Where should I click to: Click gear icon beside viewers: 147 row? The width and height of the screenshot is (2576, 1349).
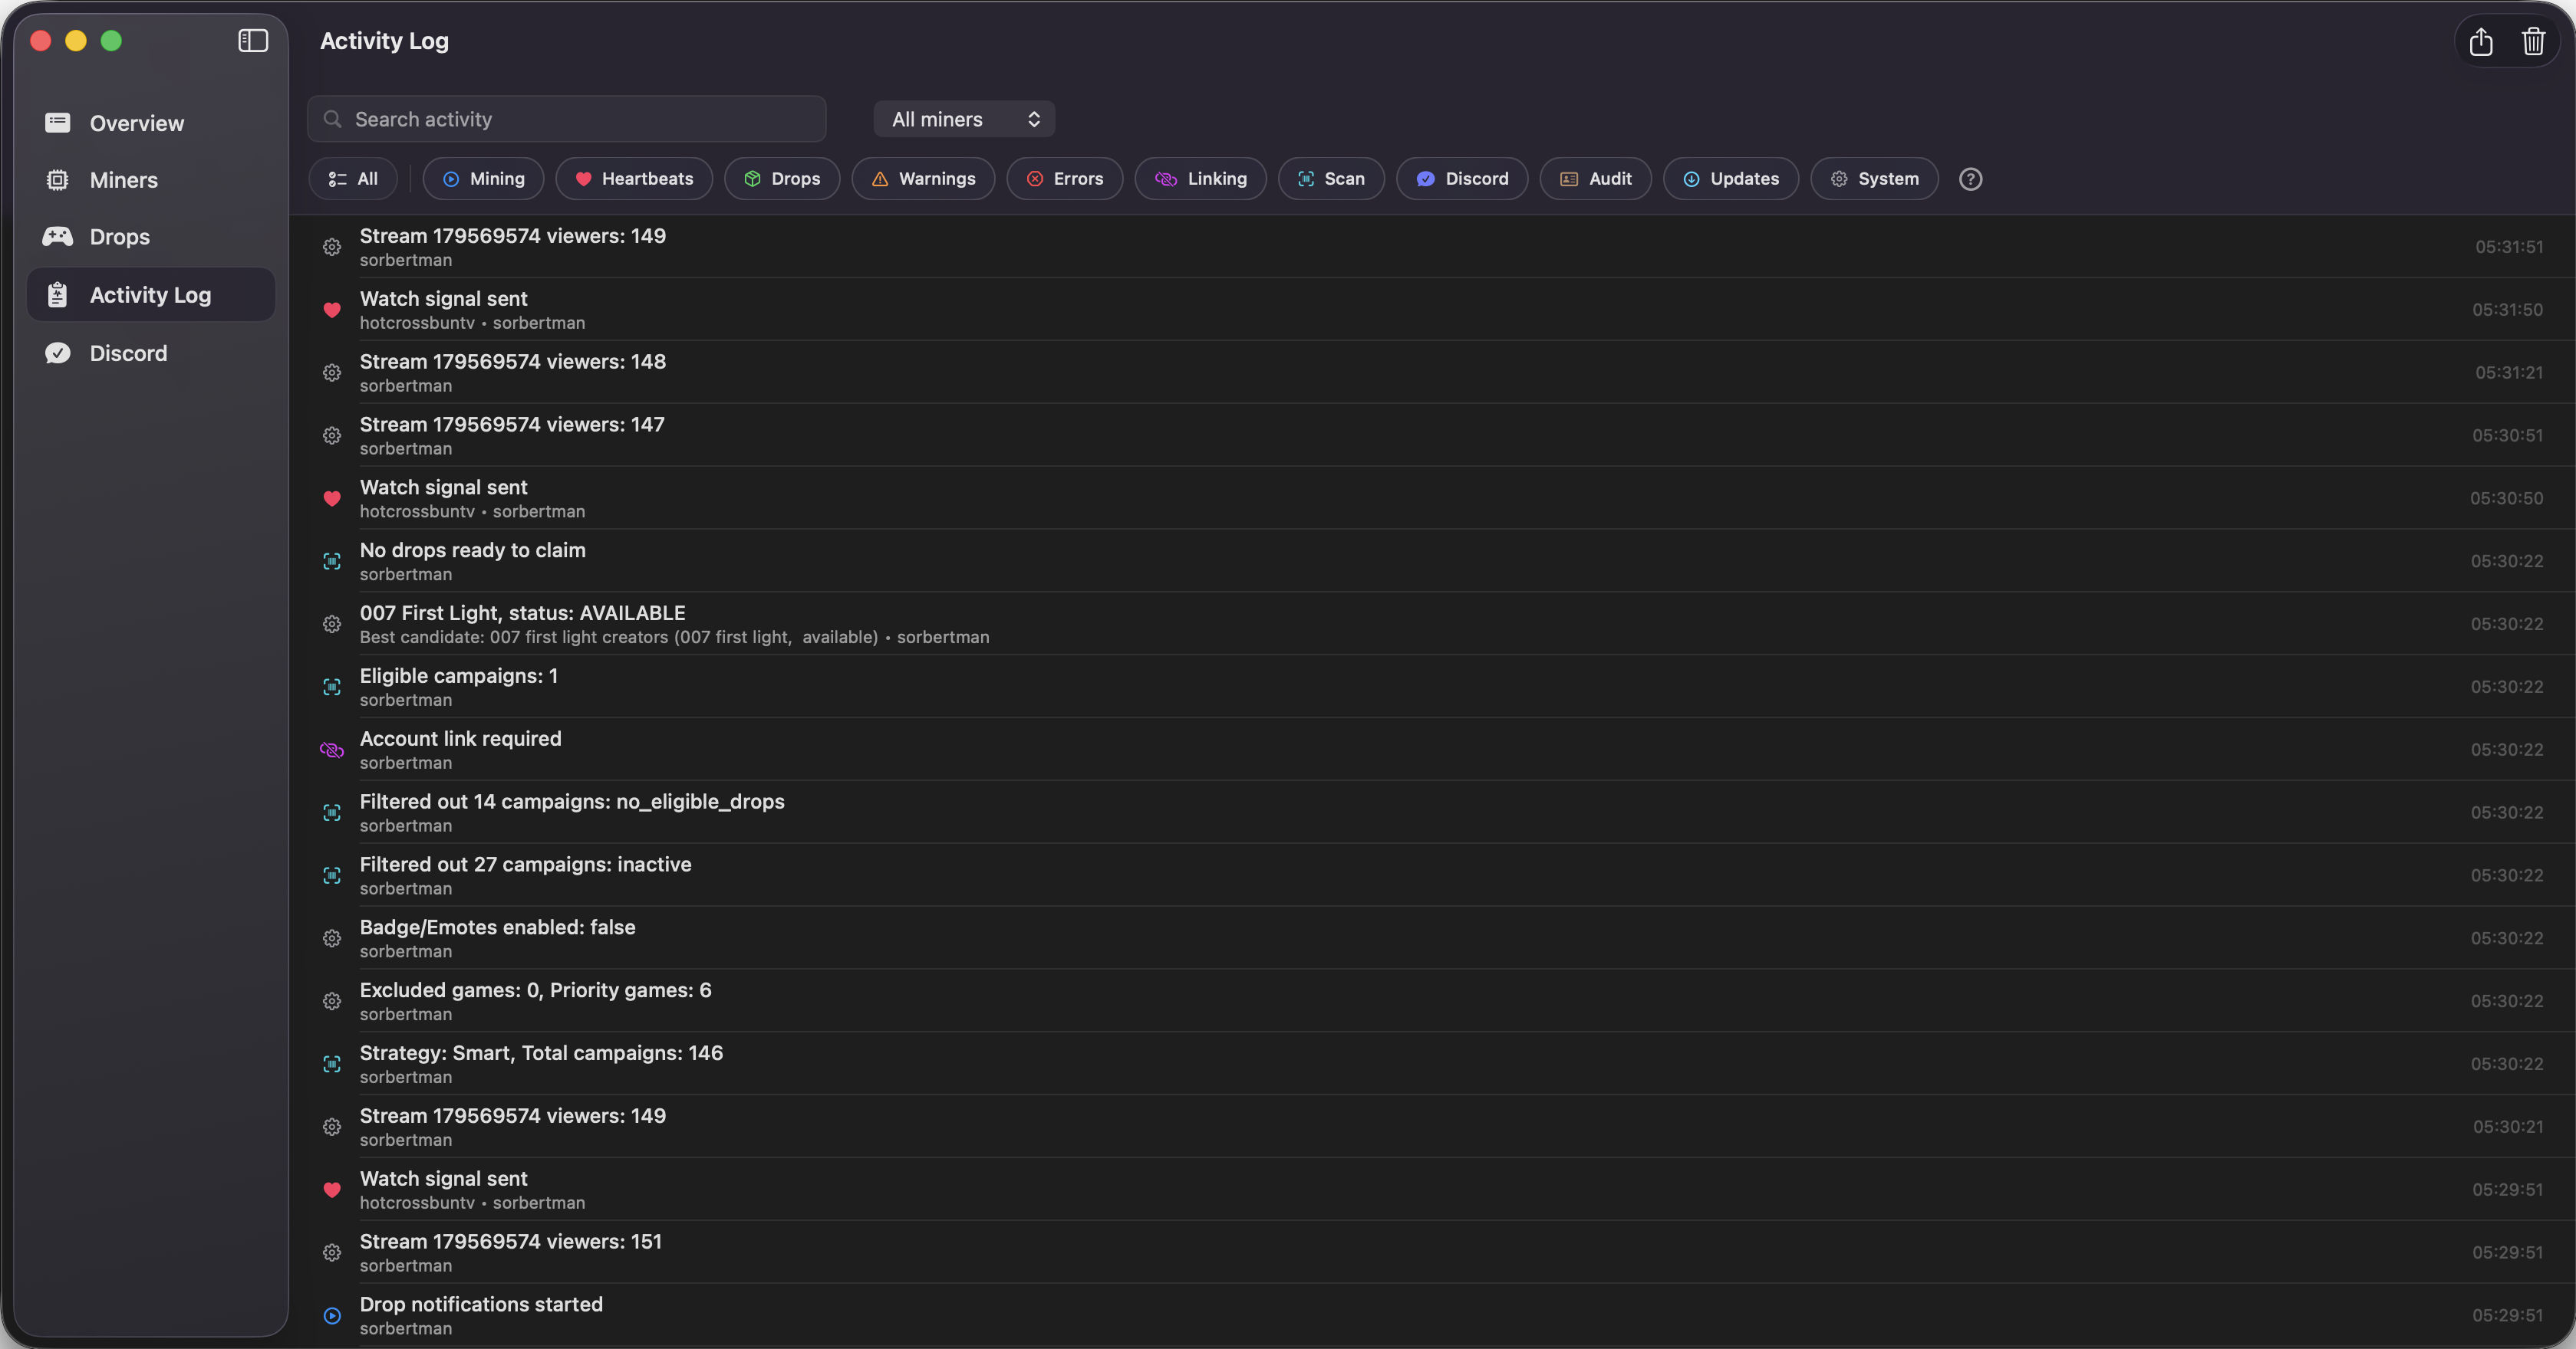[332, 435]
